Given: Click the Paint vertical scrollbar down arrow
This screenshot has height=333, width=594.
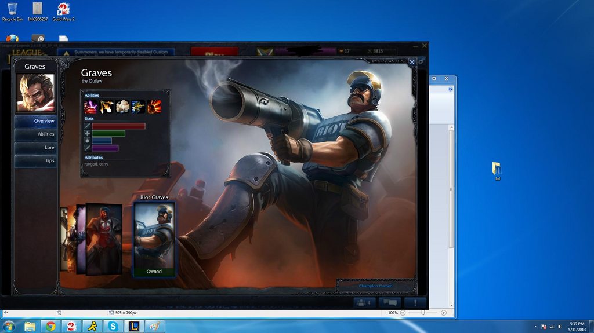Looking at the screenshot, I should pyautogui.click(x=451, y=305).
